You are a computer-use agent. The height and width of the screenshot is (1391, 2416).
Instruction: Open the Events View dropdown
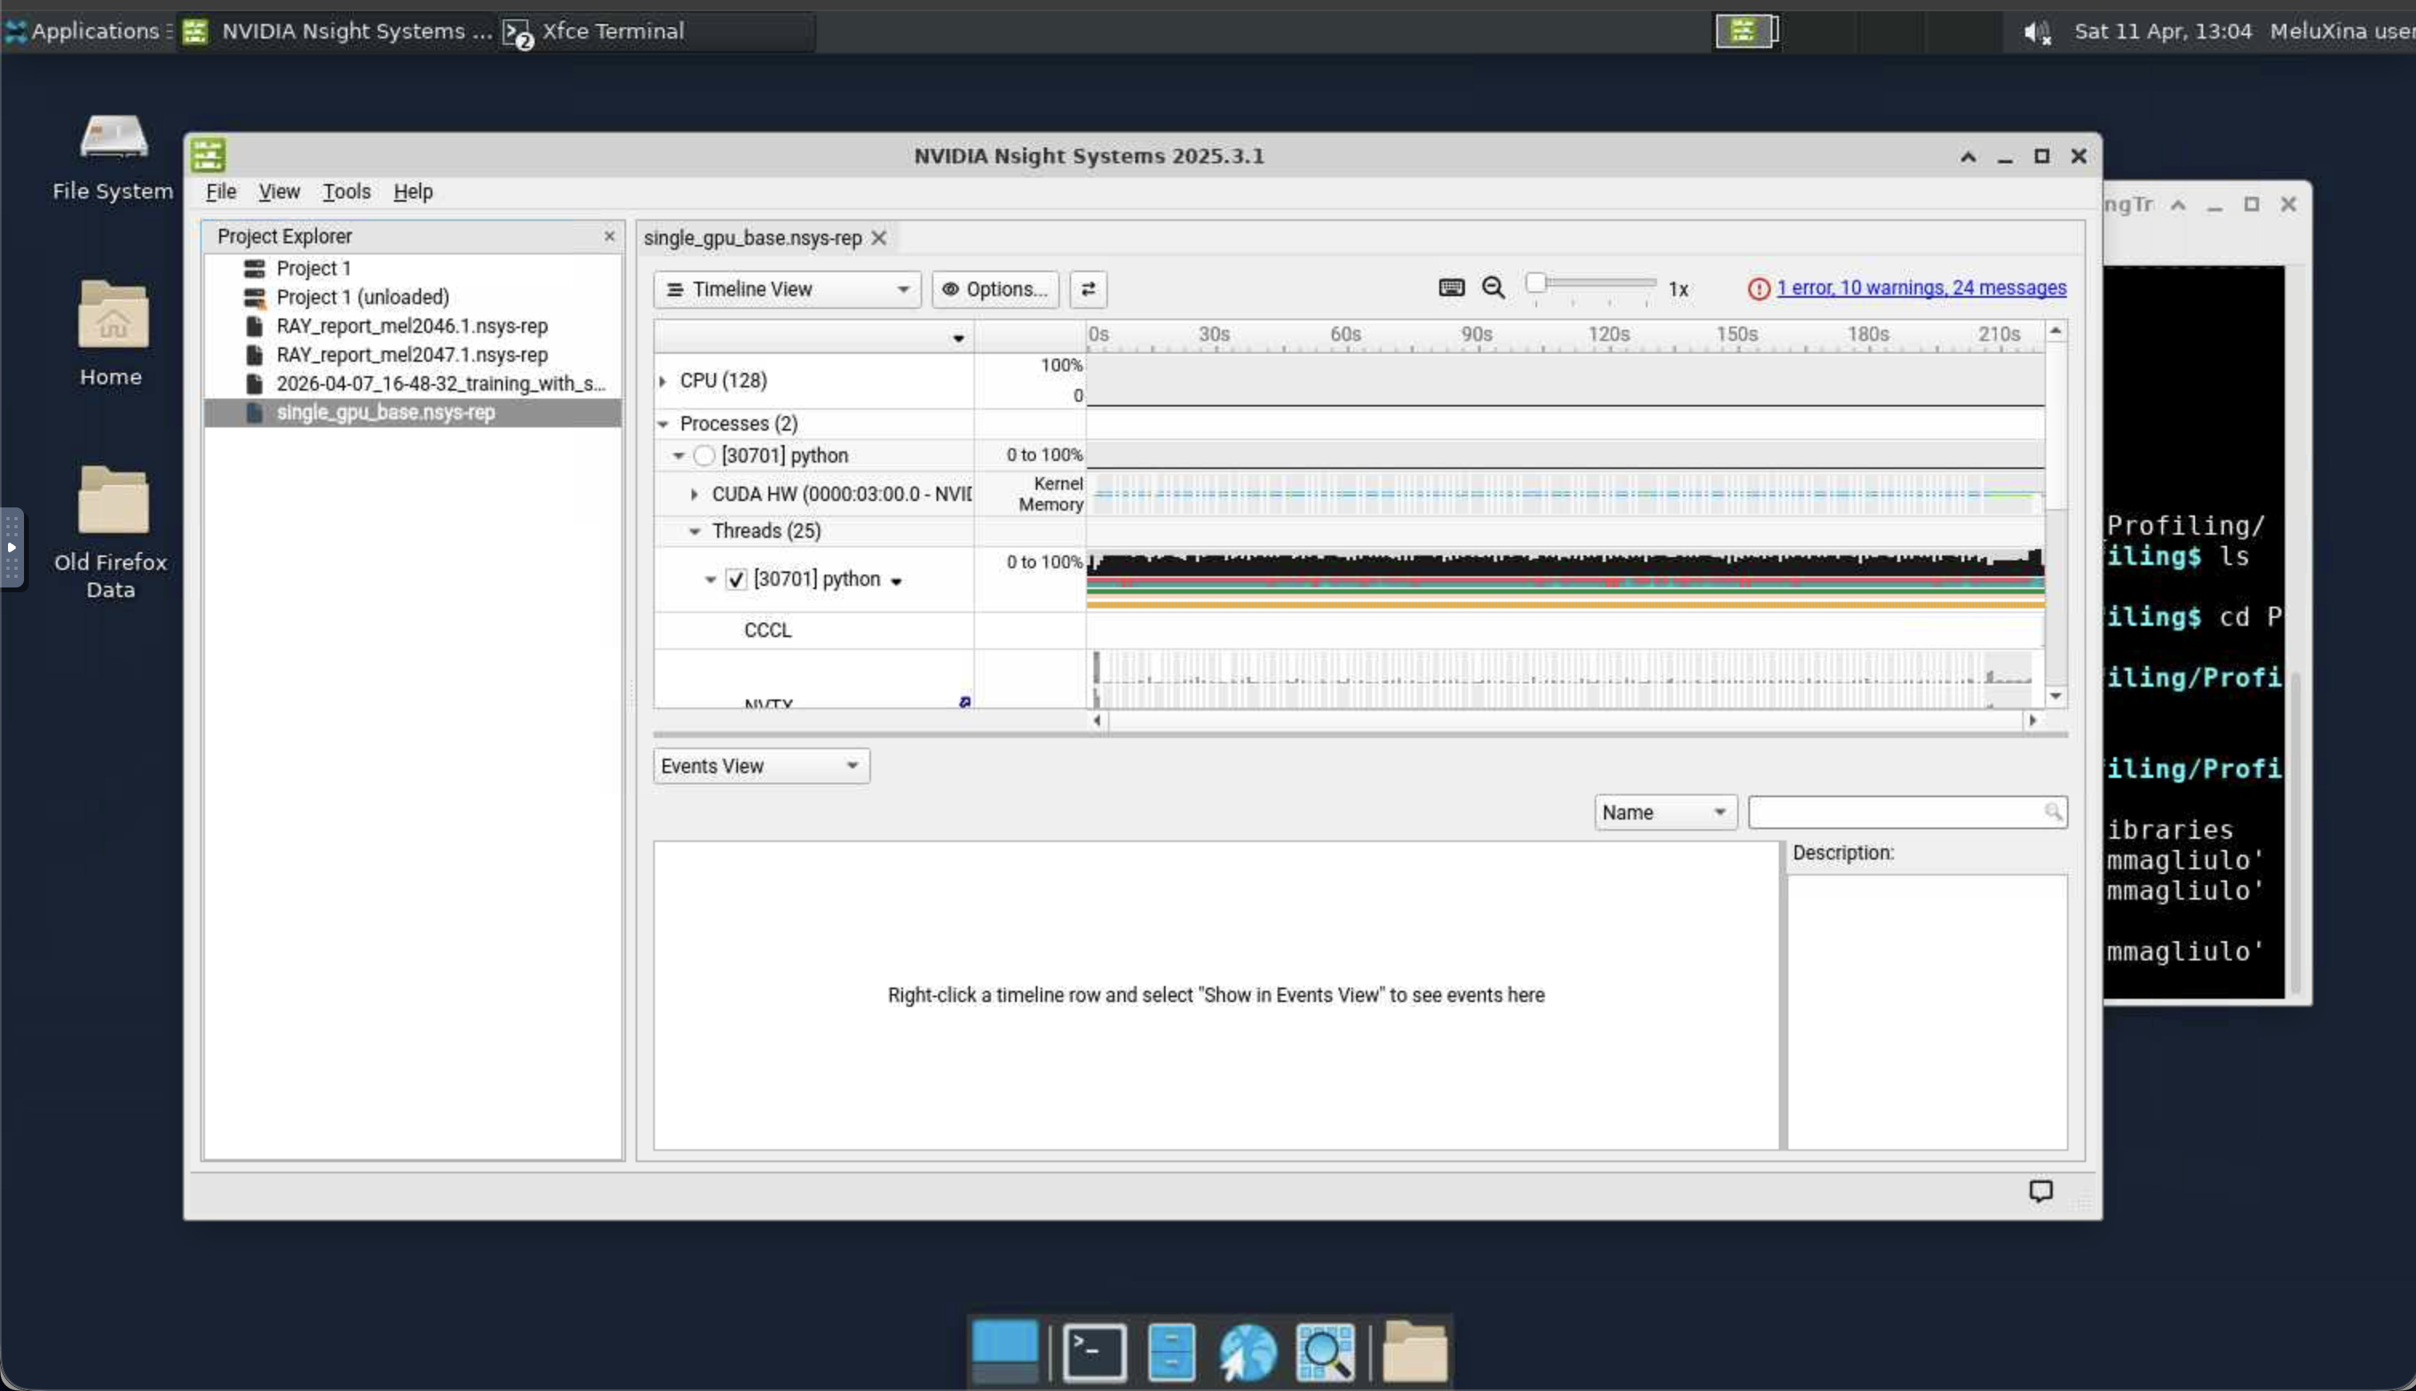click(x=761, y=766)
